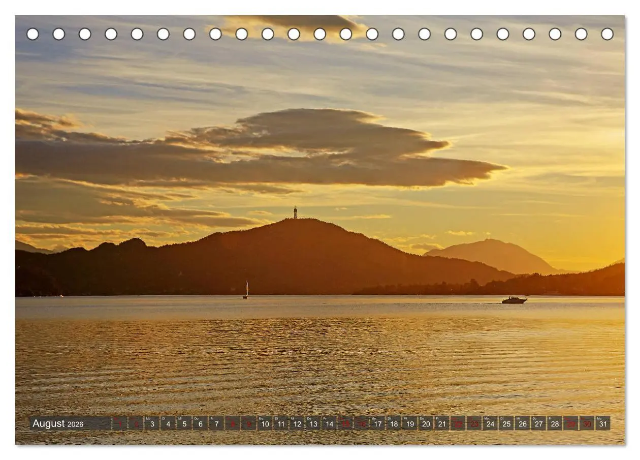Select red weekend day 30 cell
The image size is (640, 460).
[x=588, y=423]
